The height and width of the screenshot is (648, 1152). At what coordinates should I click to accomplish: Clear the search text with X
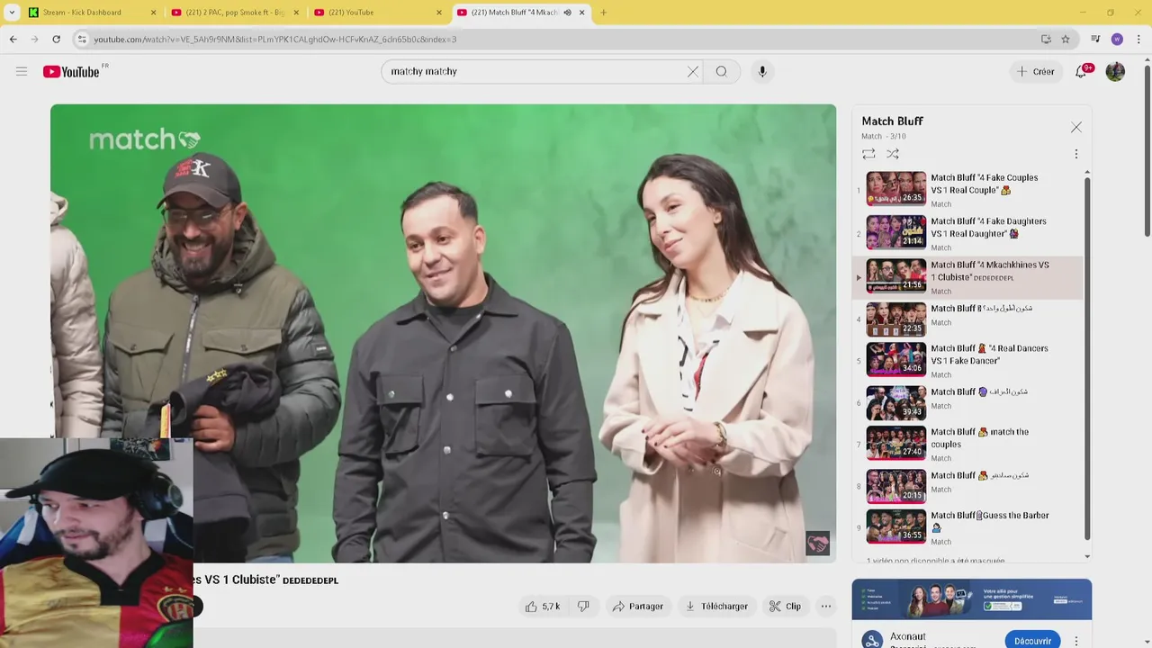point(693,71)
